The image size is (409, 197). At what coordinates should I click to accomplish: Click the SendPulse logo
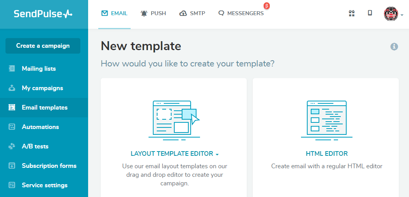point(43,14)
